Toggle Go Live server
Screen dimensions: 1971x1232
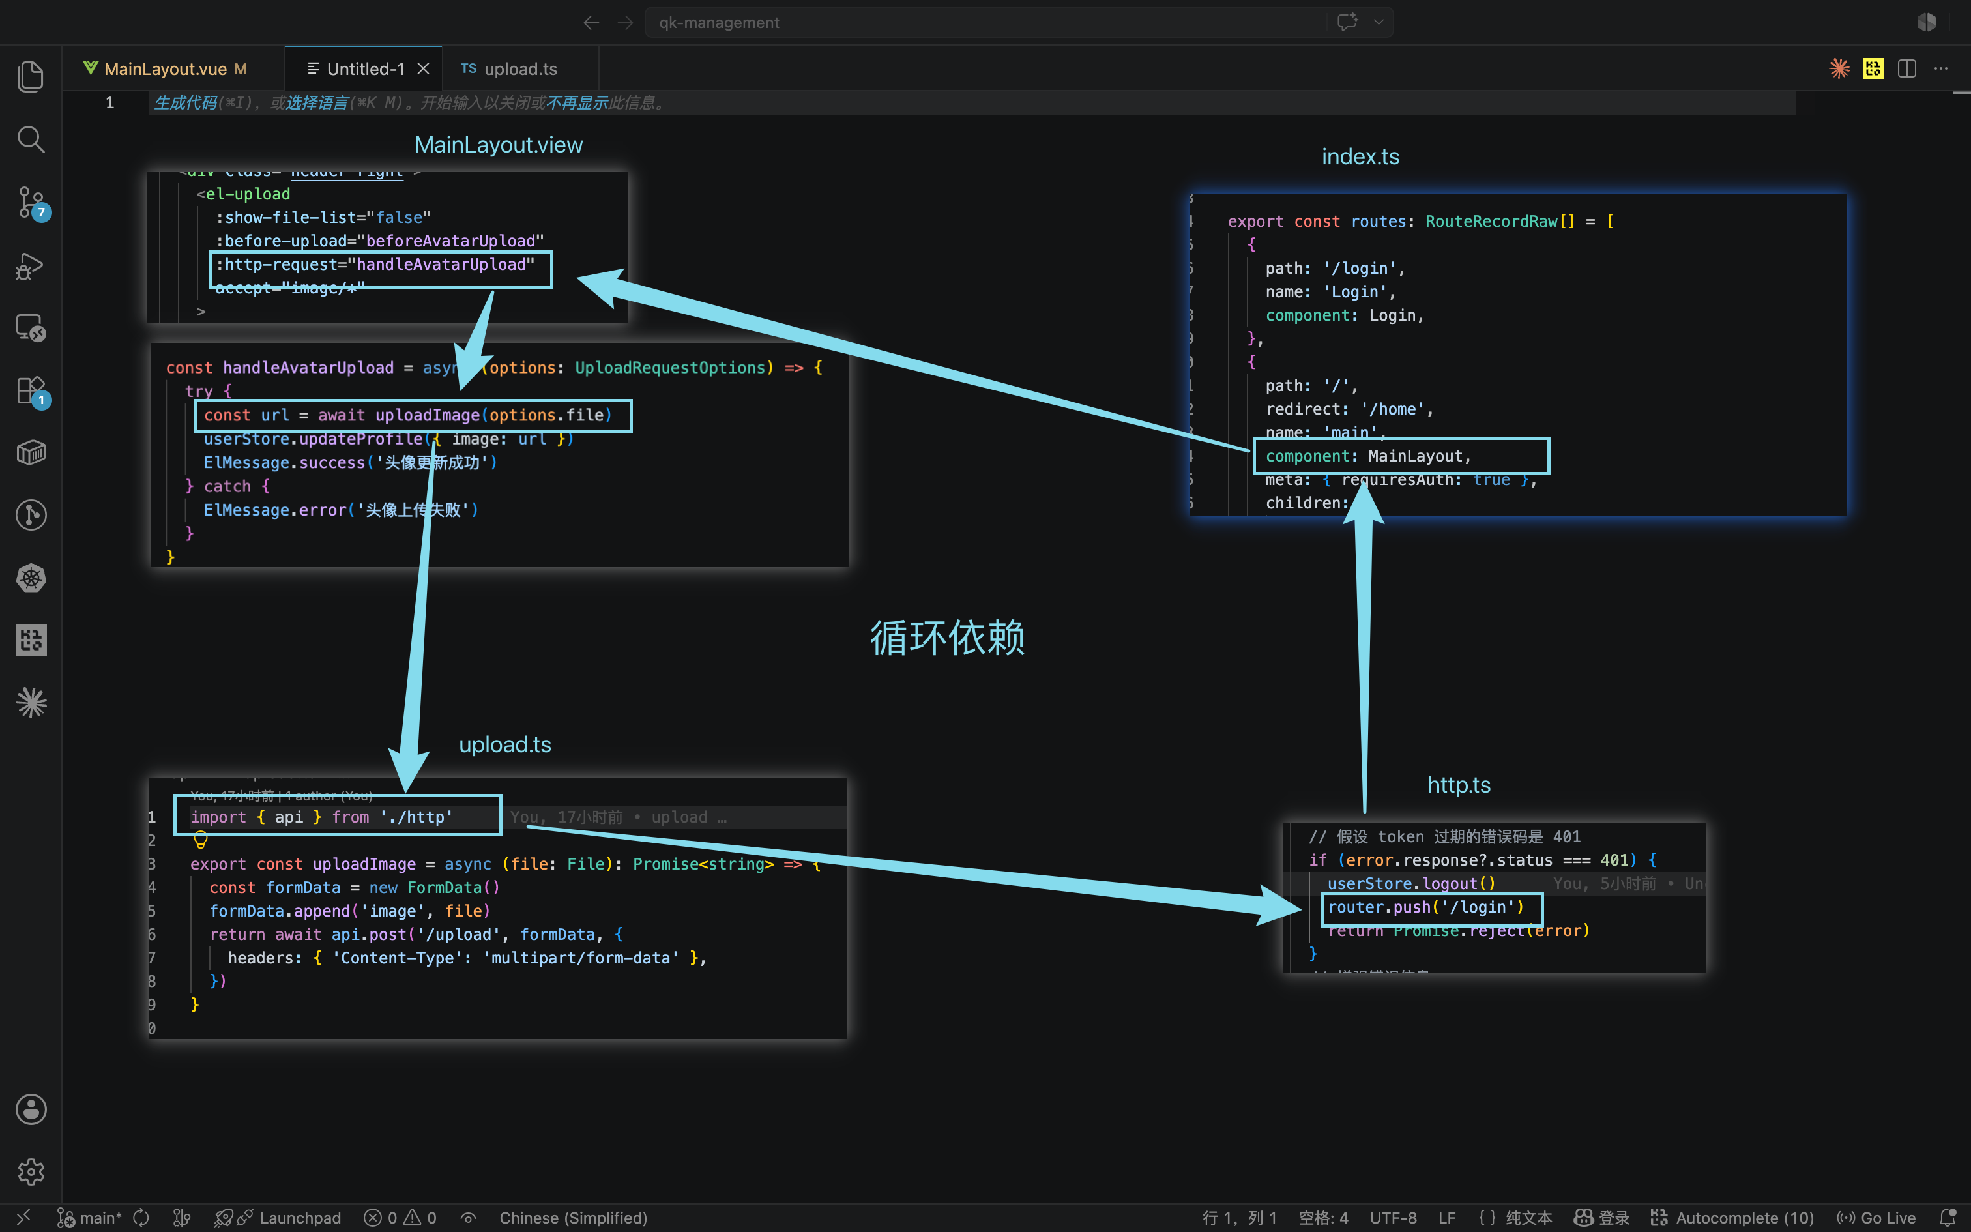(1876, 1218)
